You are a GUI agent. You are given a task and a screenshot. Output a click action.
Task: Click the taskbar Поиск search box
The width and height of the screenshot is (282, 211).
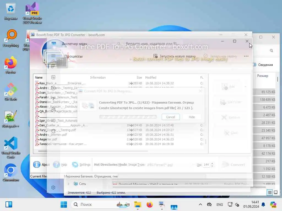click(101, 204)
